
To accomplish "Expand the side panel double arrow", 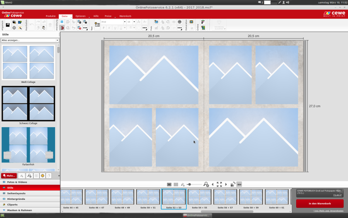I will (59, 176).
